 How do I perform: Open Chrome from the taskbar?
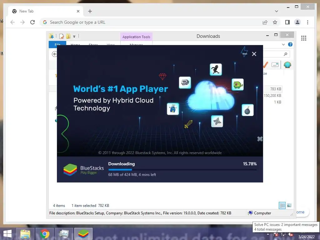click(x=44, y=234)
